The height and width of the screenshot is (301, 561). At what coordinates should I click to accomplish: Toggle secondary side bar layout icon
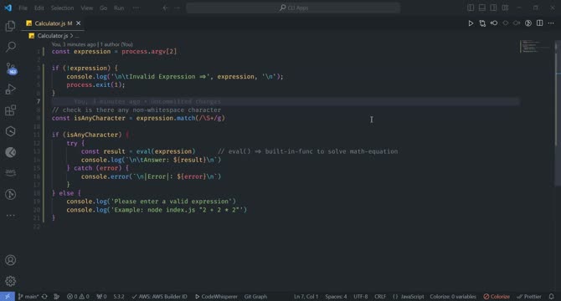tap(493, 8)
